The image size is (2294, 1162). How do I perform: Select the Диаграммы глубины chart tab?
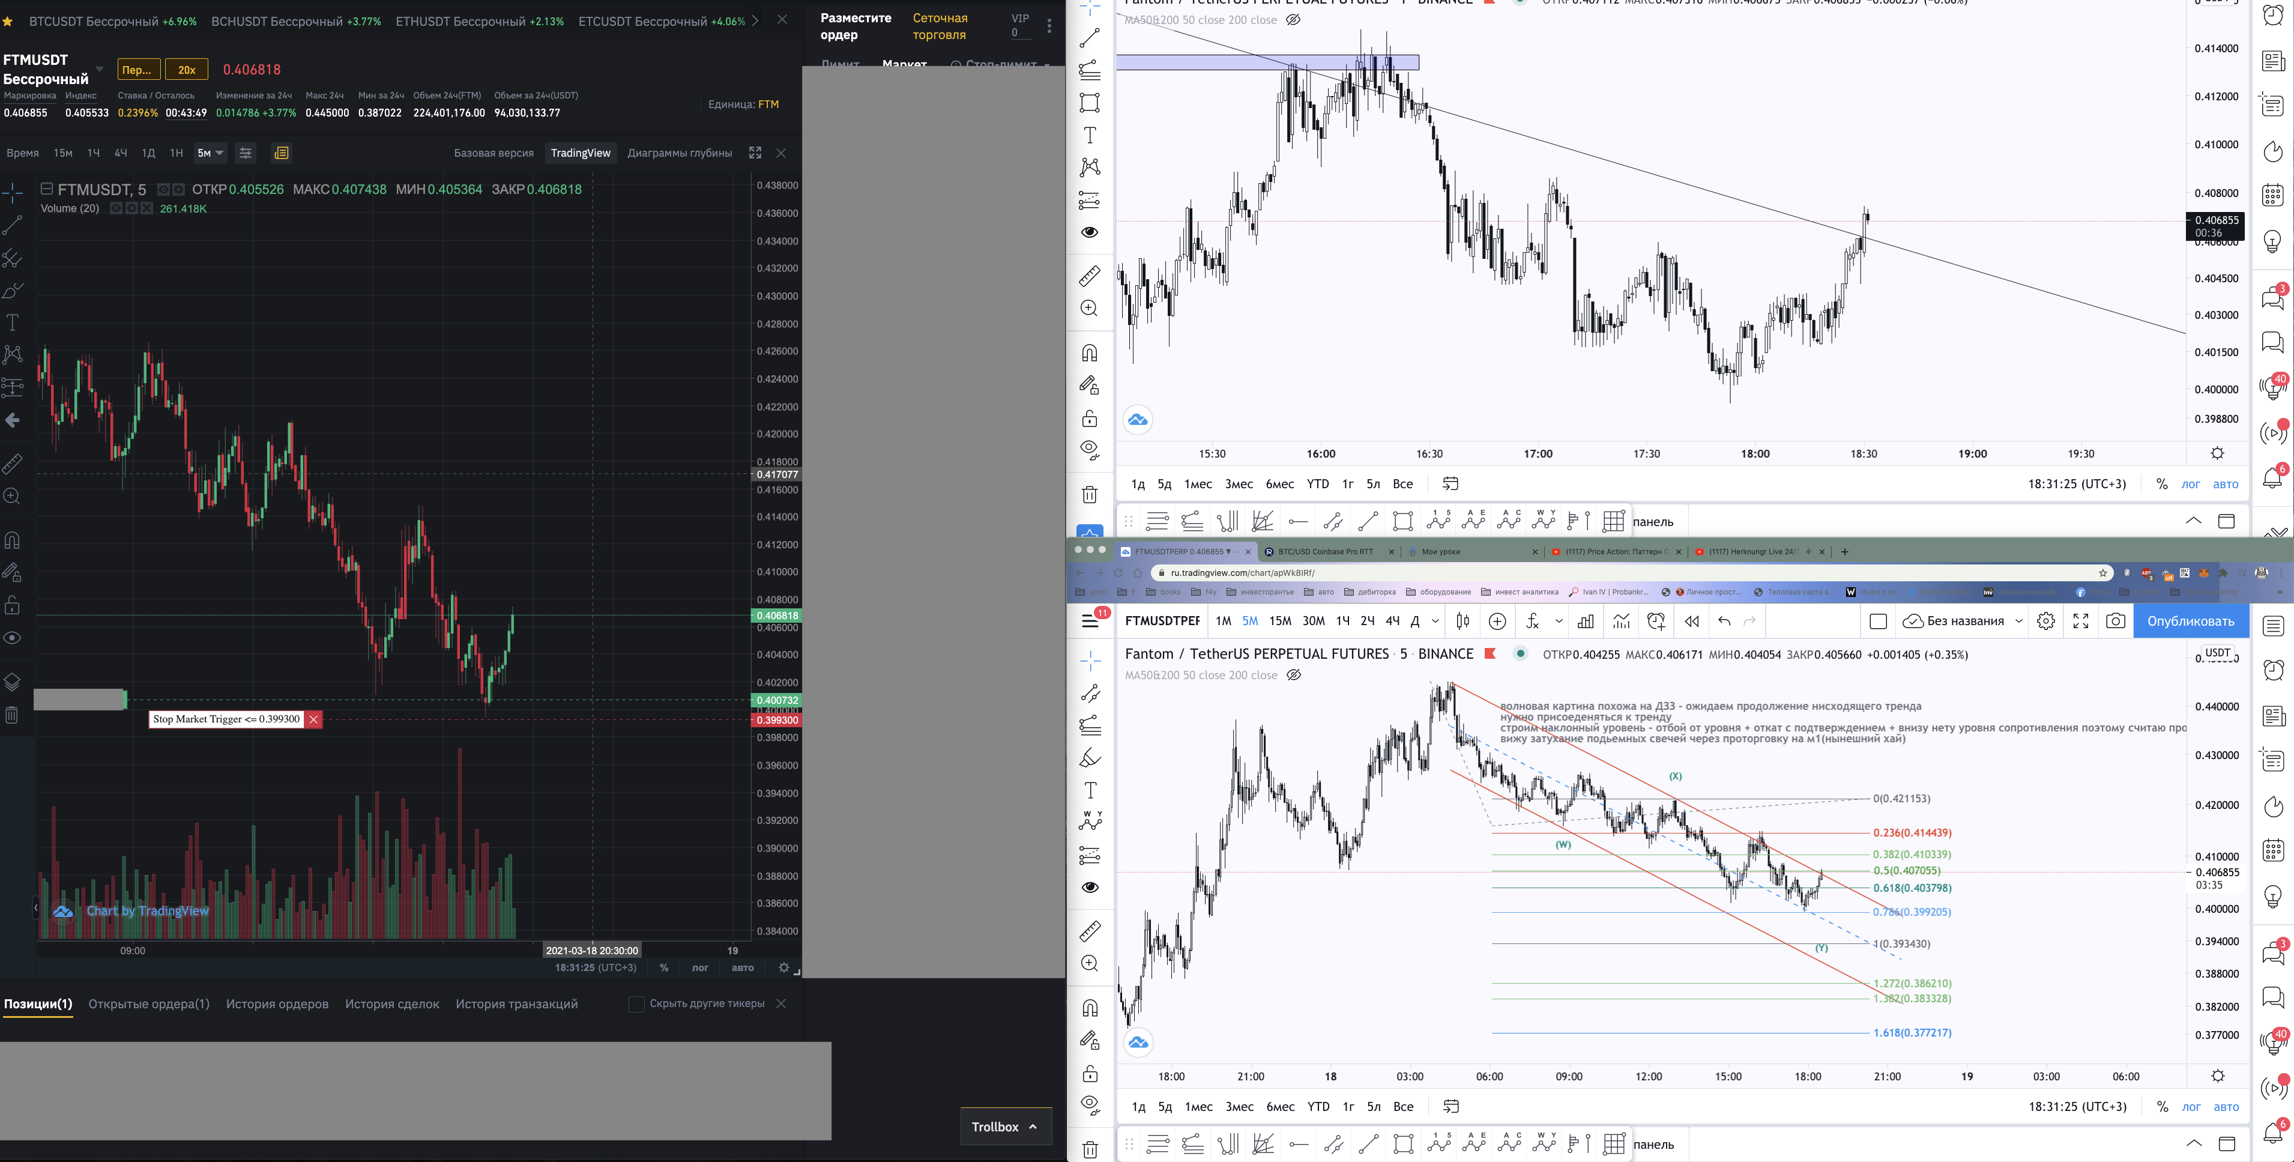pos(680,153)
